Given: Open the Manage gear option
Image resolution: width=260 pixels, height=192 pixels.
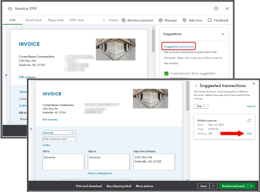Looking at the screenshot, I should [168, 20].
